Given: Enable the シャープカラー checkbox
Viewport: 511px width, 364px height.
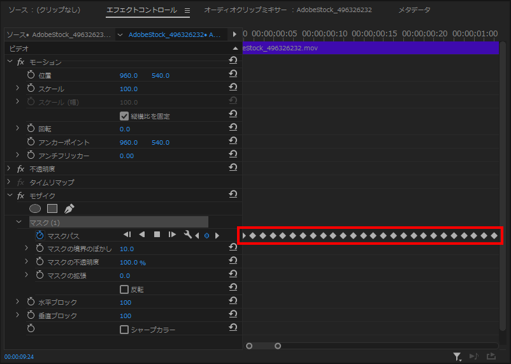Looking at the screenshot, I should click(124, 330).
